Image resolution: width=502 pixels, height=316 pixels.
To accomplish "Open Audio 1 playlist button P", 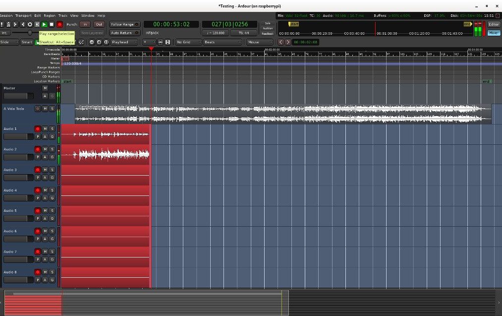I will [38, 137].
